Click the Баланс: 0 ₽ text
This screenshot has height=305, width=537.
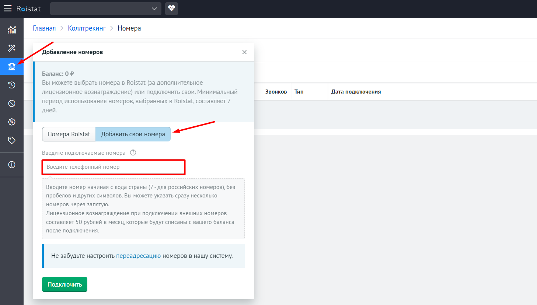[x=58, y=74]
